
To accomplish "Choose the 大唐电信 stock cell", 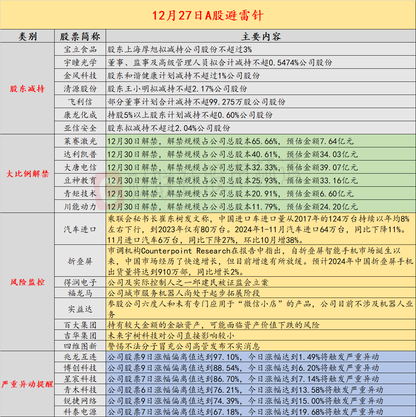I will pos(80,168).
